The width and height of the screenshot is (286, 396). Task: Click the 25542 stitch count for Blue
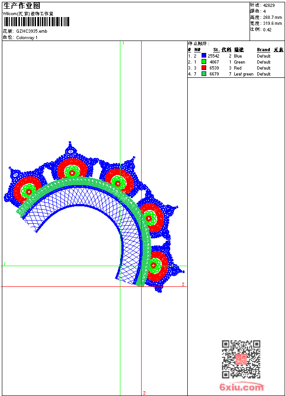(x=214, y=56)
